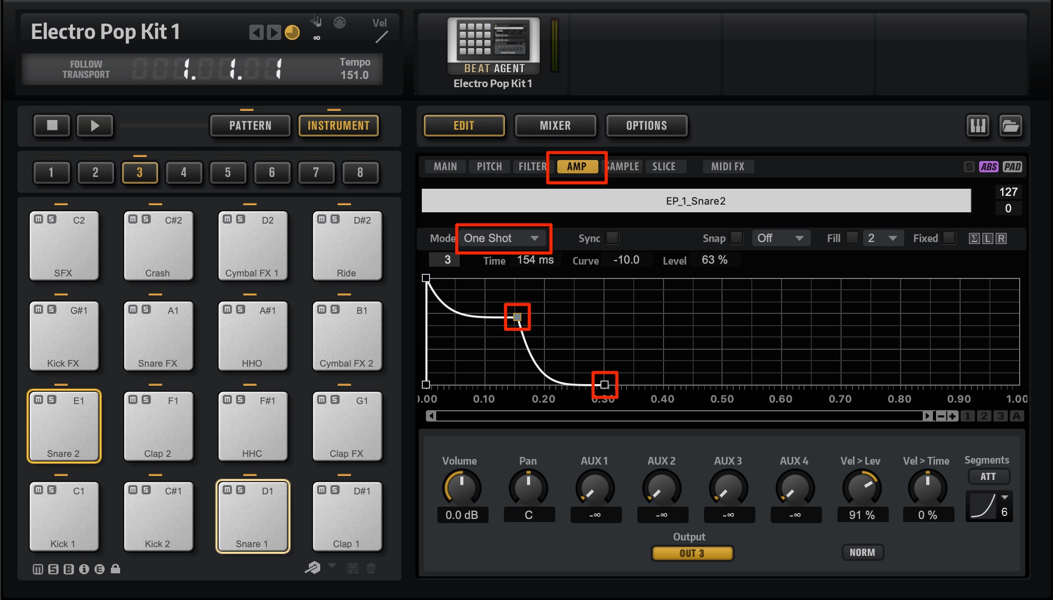This screenshot has height=600, width=1053.
Task: Click the OUT 3 output button
Action: click(x=692, y=553)
